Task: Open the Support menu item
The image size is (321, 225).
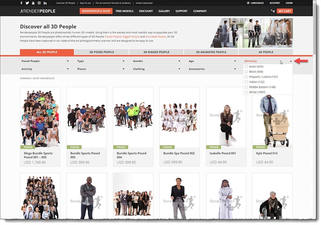Action: tap(181, 11)
